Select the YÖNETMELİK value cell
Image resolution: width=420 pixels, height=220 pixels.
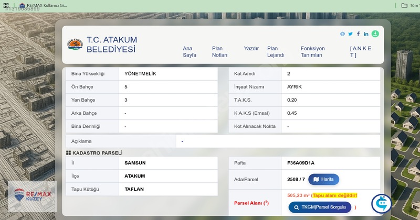pyautogui.click(x=168, y=74)
